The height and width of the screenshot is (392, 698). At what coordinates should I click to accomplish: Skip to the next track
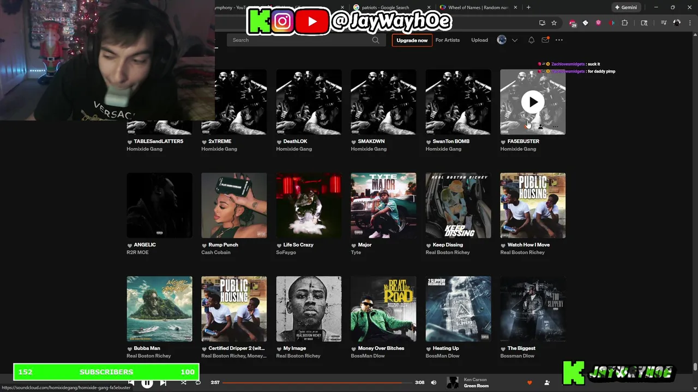point(163,383)
